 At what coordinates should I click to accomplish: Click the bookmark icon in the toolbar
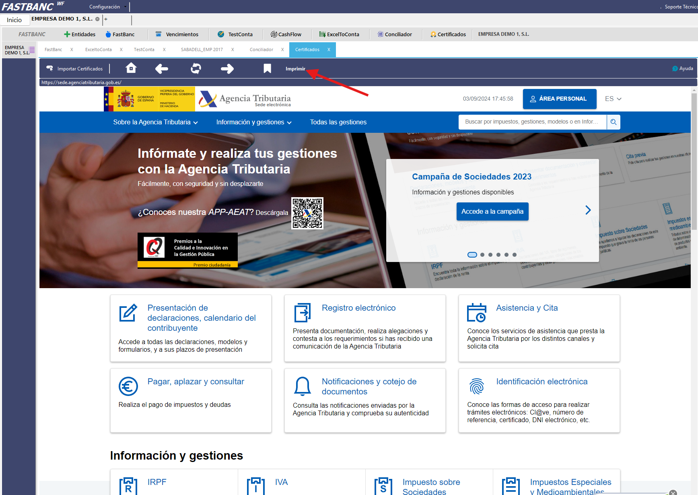pyautogui.click(x=267, y=68)
